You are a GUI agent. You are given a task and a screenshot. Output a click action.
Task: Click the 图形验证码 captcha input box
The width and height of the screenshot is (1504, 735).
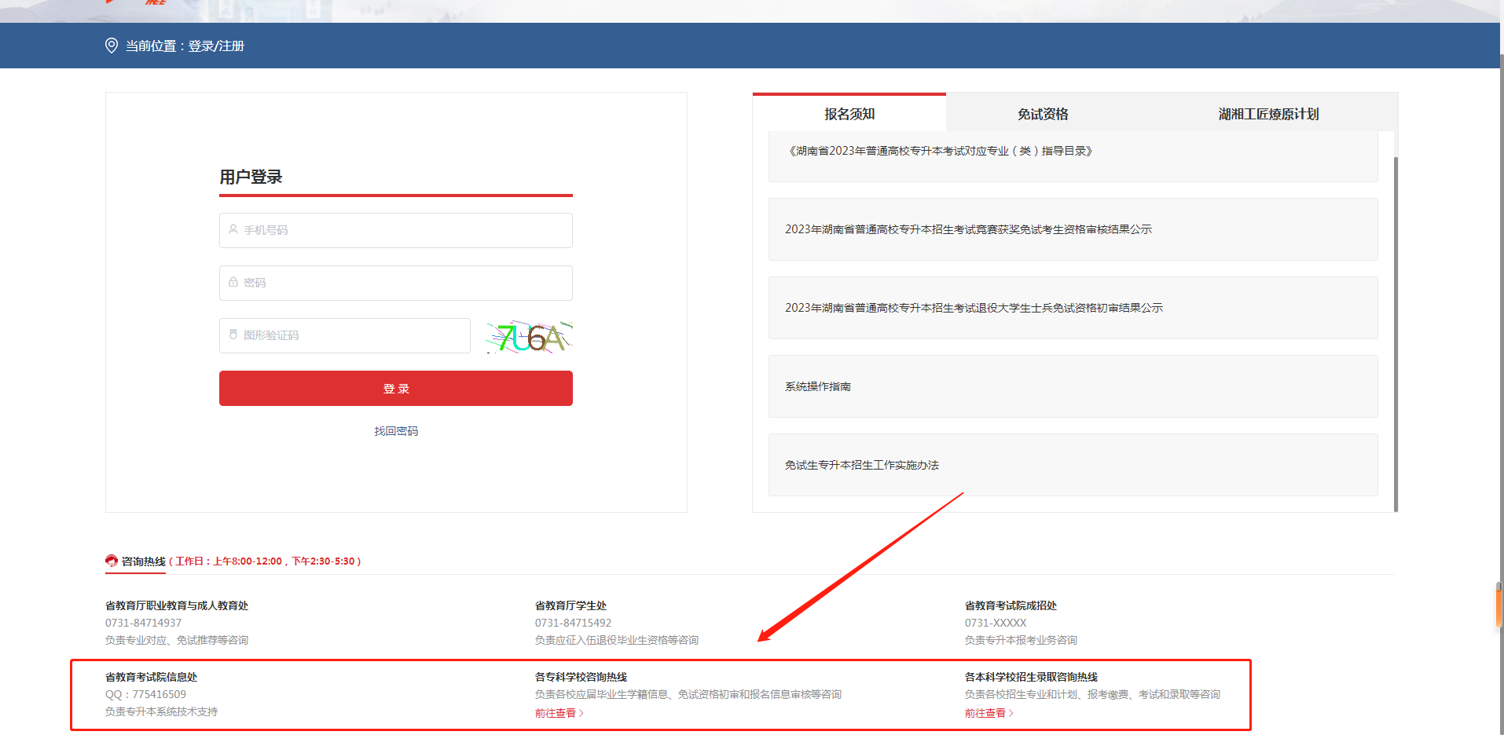[x=346, y=335]
